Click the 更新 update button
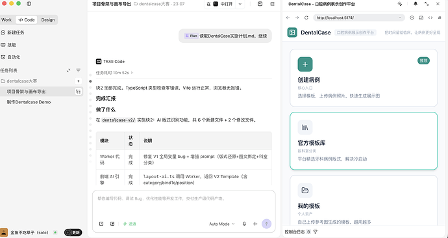Viewport: 448px width, 238px height. pyautogui.click(x=73, y=233)
